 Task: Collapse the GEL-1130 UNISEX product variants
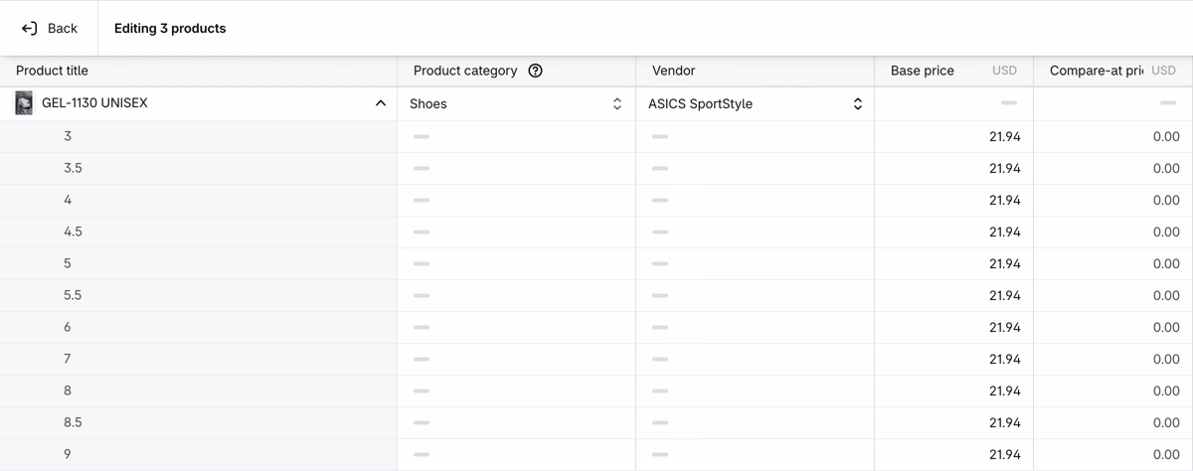click(380, 103)
